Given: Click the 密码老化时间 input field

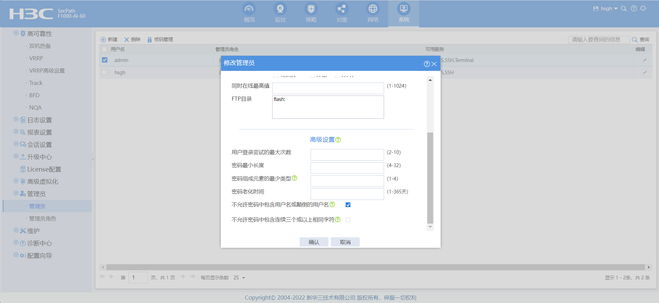Looking at the screenshot, I should pyautogui.click(x=347, y=194).
